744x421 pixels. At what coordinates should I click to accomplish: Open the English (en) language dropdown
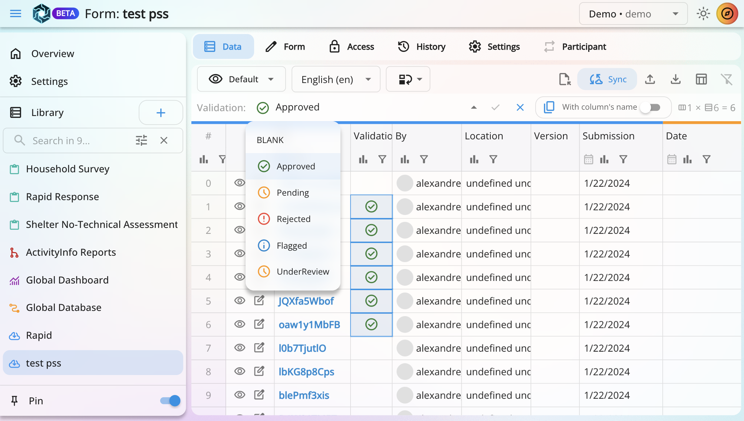coord(336,79)
